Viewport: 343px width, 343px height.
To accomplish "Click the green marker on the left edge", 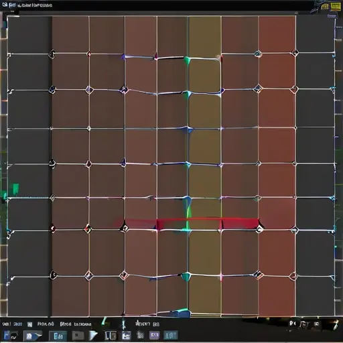I will [x=15, y=189].
